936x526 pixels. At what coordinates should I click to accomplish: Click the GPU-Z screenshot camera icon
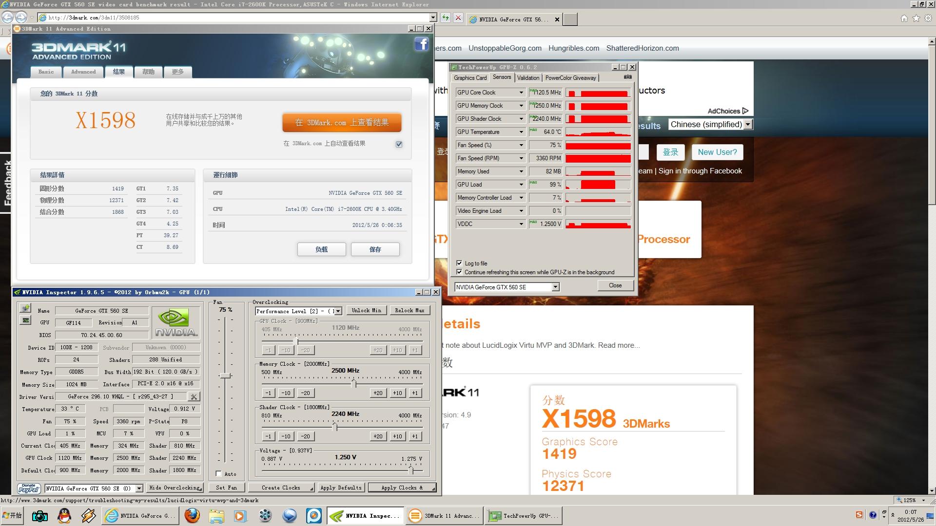point(628,77)
